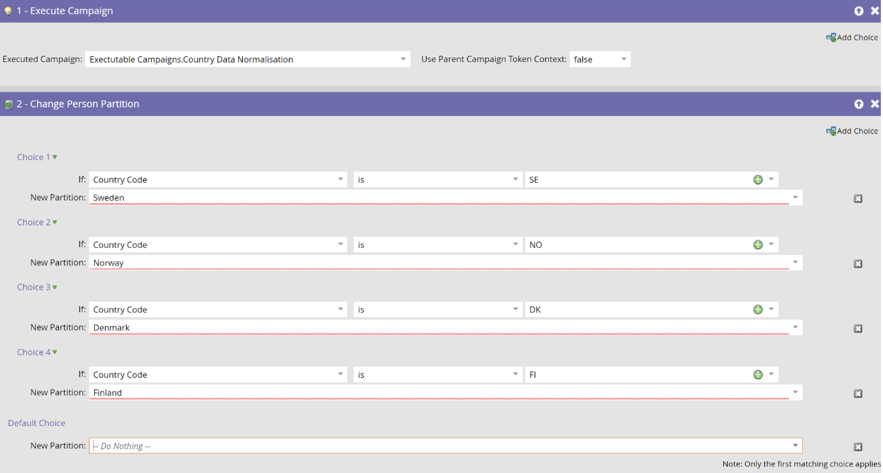883x473 pixels.
Task: Open the Norway New Partition dropdown
Action: point(795,262)
